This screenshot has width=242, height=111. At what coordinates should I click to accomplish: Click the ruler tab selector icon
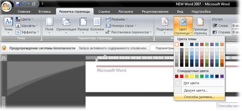click(x=4, y=58)
